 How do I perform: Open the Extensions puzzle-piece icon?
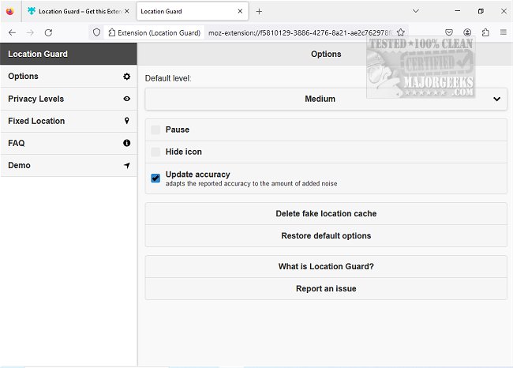(485, 32)
